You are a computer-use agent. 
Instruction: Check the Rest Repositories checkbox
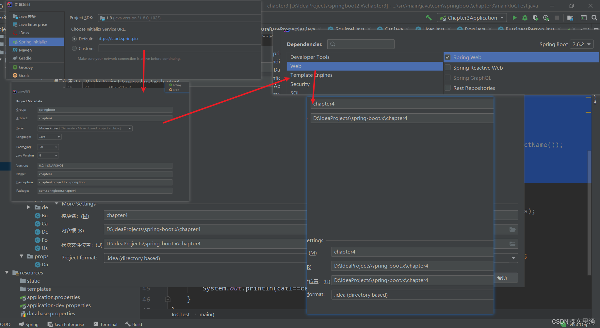coord(448,88)
